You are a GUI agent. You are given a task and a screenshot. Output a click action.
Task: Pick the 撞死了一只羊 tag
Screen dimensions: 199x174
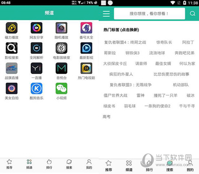click(x=165, y=95)
